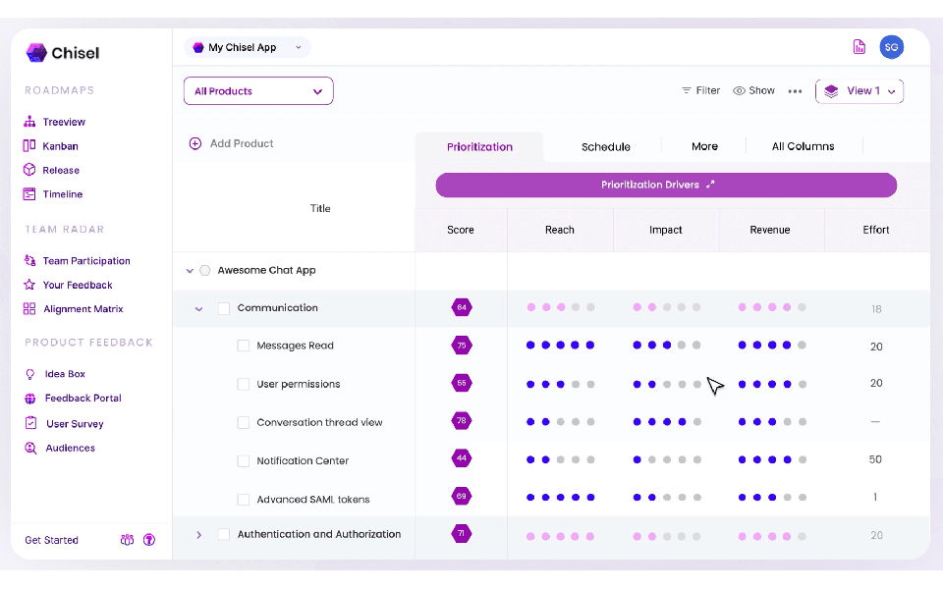Click the score 64 hexagon for Communication
Viewport: 943px width, 589px height.
462,307
